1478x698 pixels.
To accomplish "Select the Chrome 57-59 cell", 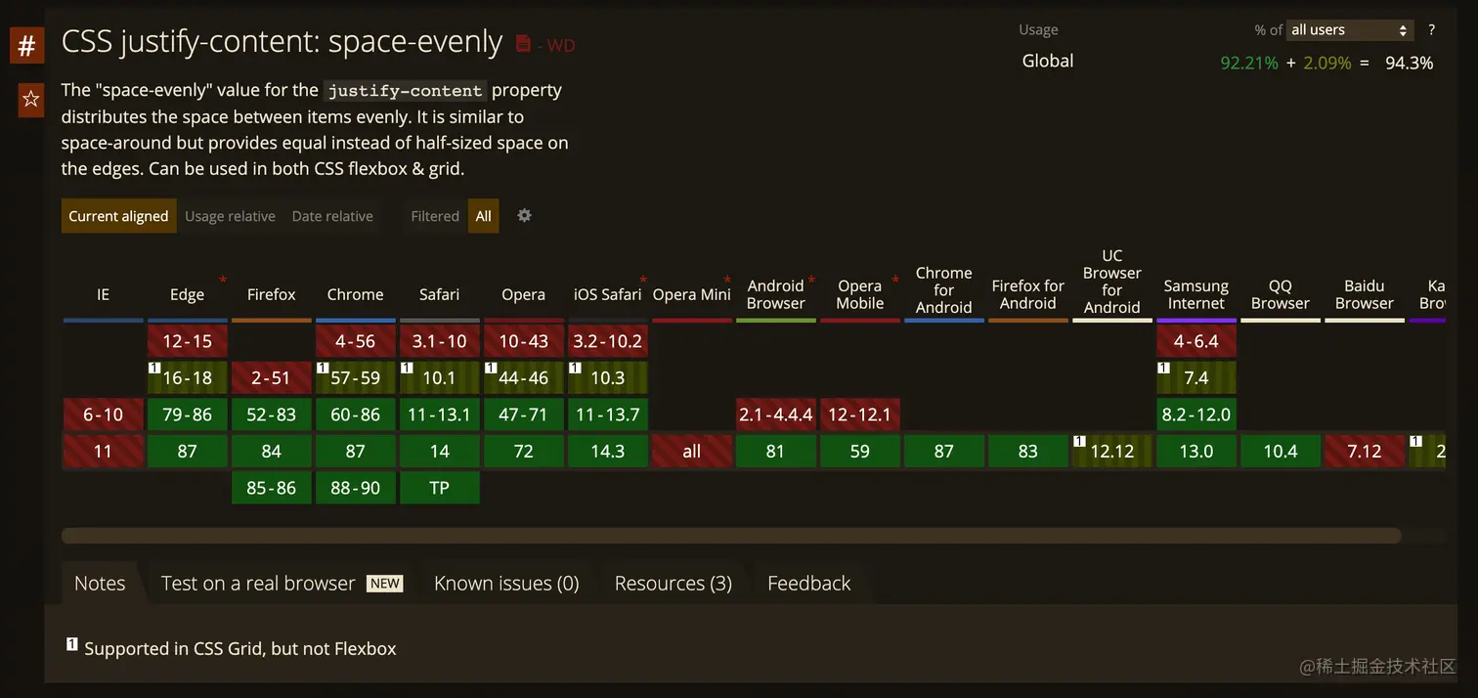I will [356, 377].
